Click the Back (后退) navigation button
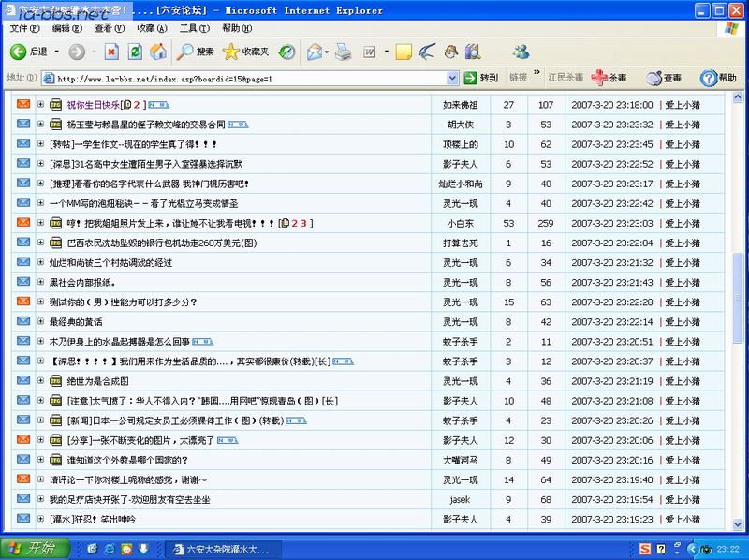This screenshot has width=749, height=560. click(x=28, y=52)
